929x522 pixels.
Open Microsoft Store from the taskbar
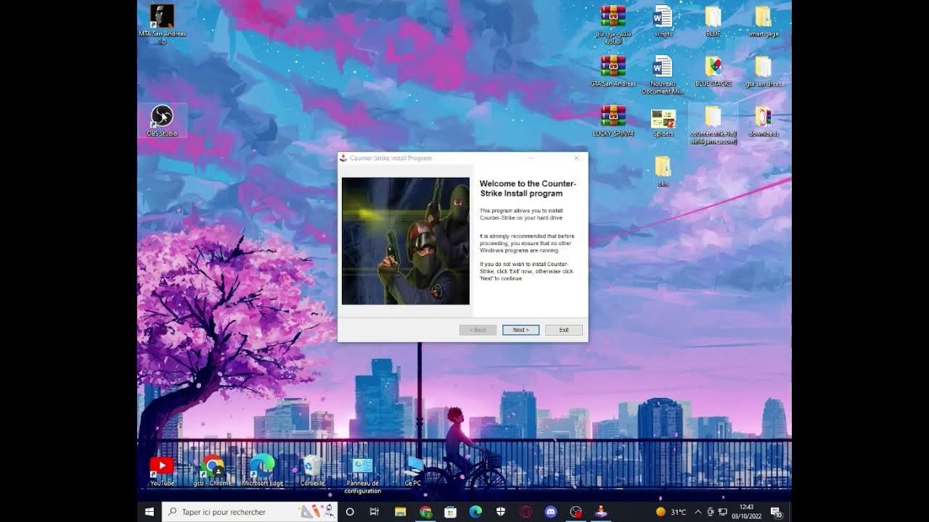450,512
